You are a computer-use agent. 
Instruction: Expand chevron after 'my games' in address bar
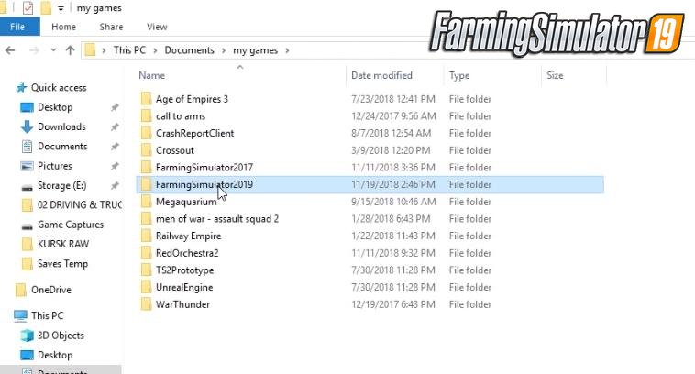pyautogui.click(x=287, y=50)
